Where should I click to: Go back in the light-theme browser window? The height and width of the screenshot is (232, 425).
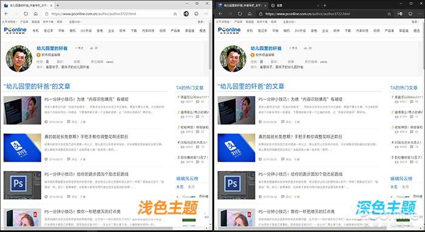[7, 14]
